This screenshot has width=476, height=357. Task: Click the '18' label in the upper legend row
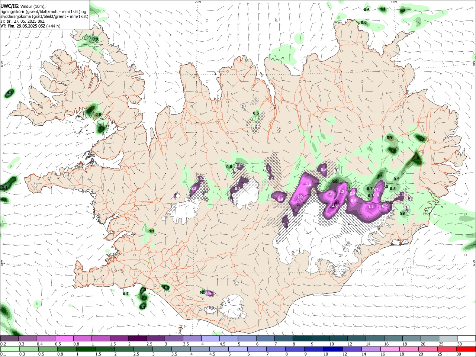[405, 344]
